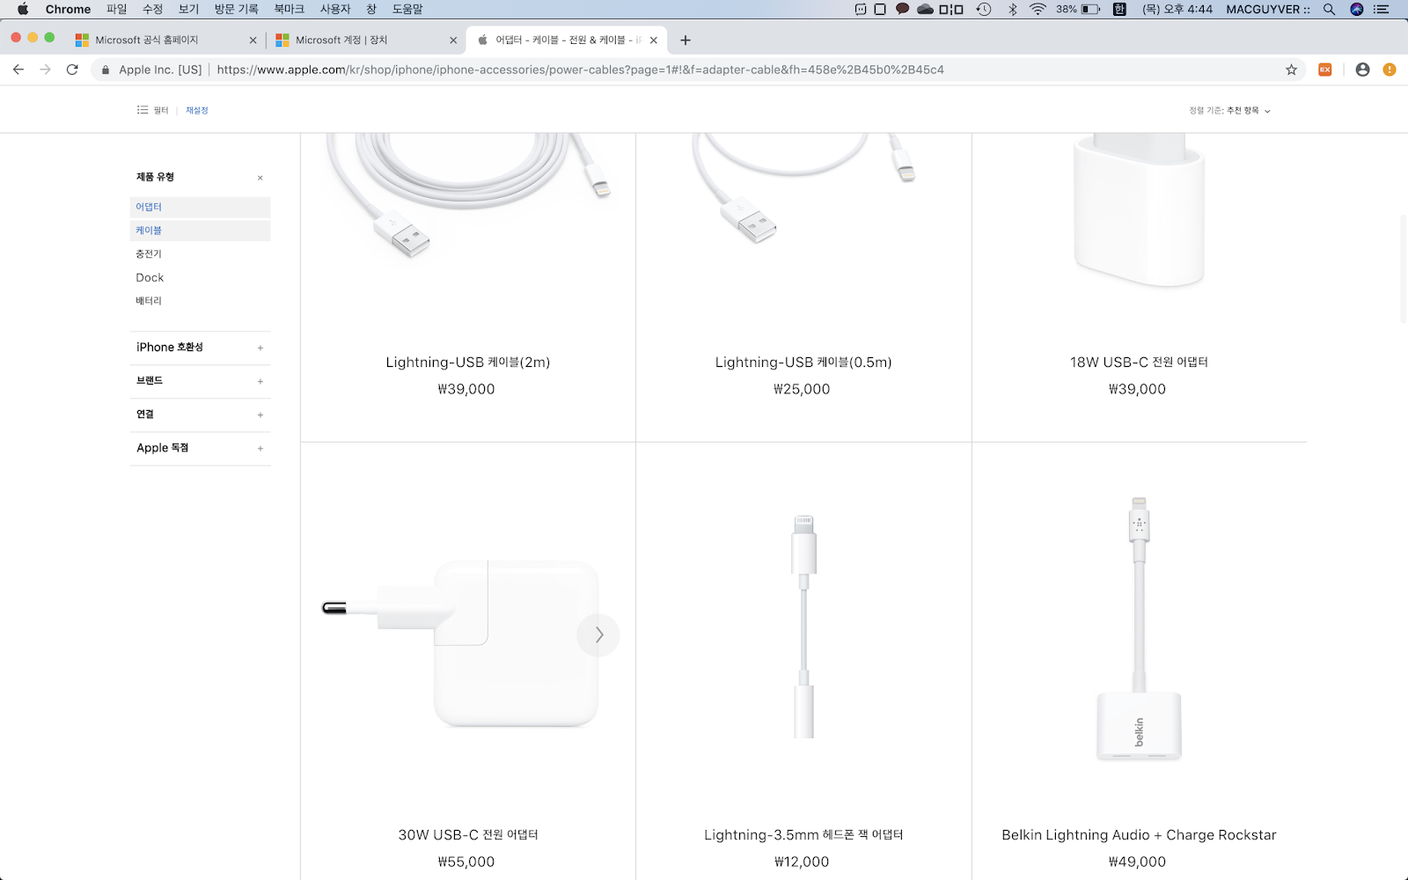Open the Chrome menu in the menu bar
Screen dimensions: 1408x880
(68, 9)
